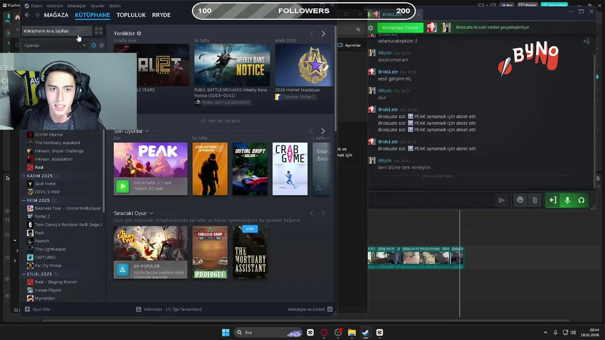Click the green play button on PEAK
This screenshot has height=340, width=605.
click(x=122, y=186)
